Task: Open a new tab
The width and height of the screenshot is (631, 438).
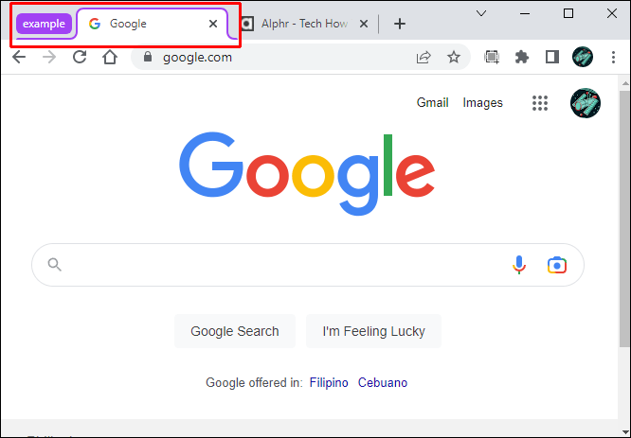Action: pos(400,24)
